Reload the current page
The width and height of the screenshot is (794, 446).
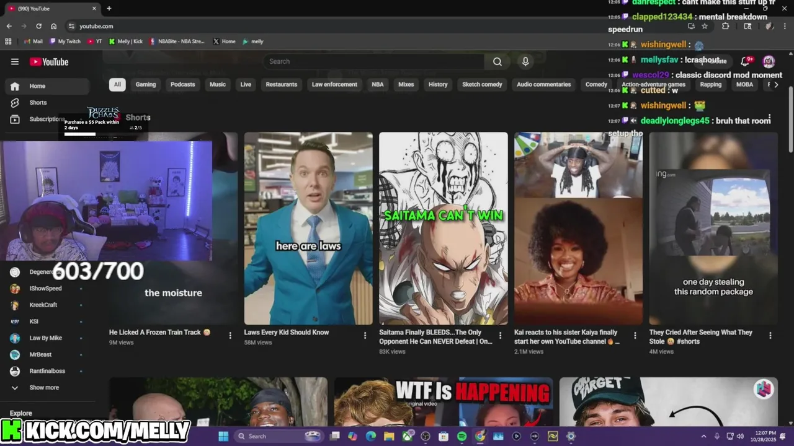point(38,26)
